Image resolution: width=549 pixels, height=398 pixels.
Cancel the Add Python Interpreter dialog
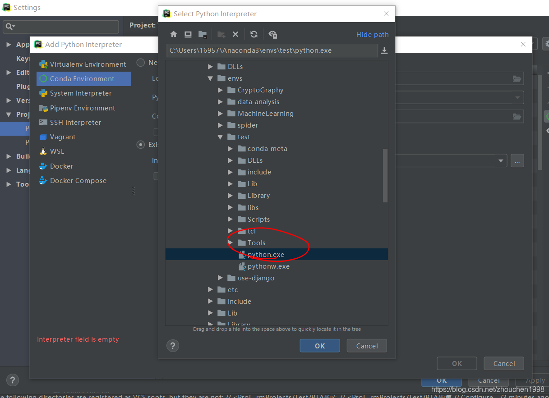click(504, 363)
